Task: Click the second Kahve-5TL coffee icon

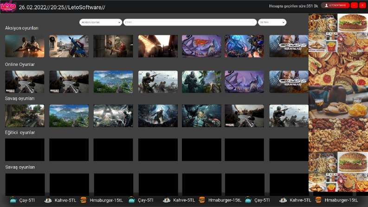Action: point(167,200)
